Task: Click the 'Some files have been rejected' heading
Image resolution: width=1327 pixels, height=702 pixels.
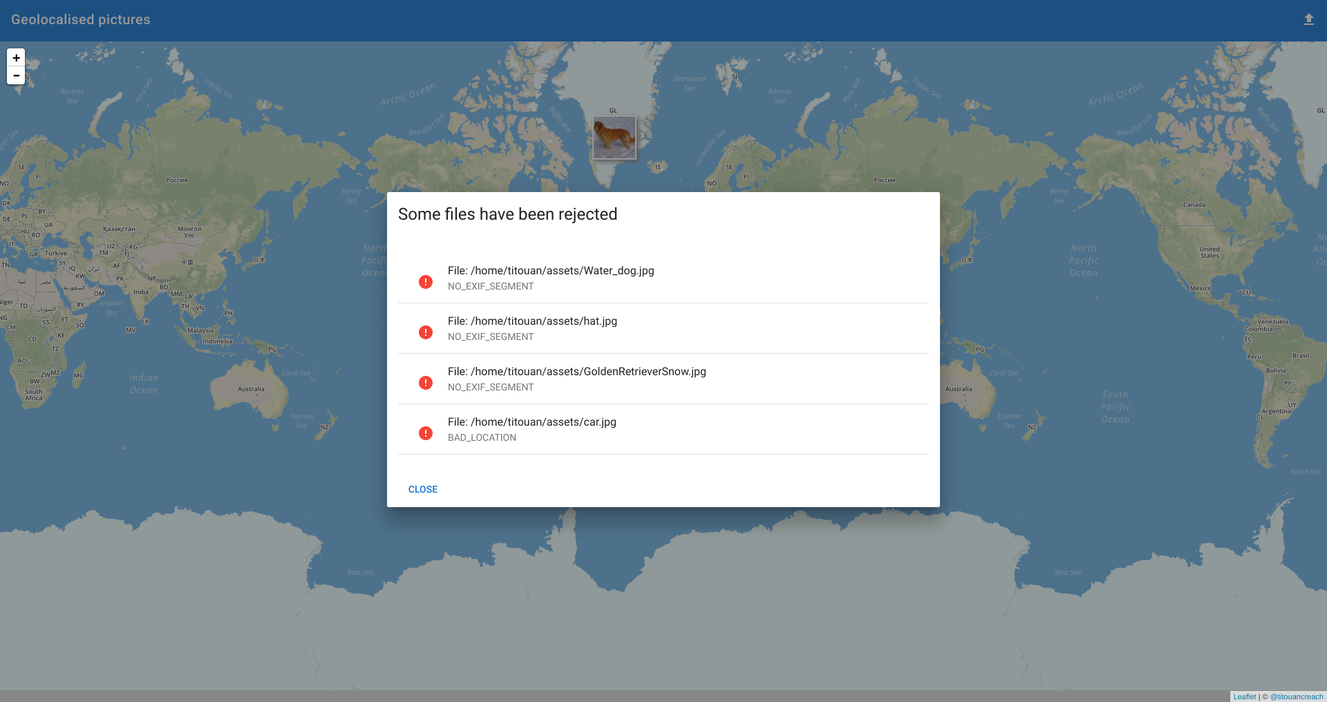Action: click(x=508, y=214)
